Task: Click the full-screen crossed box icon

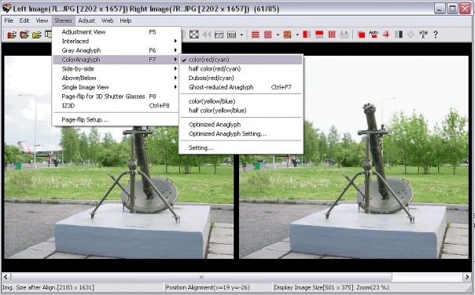Action: [194, 35]
